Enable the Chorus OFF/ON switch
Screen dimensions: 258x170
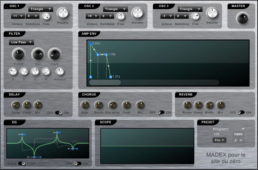coord(161,113)
